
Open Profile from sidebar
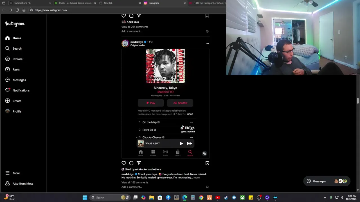pos(13,111)
